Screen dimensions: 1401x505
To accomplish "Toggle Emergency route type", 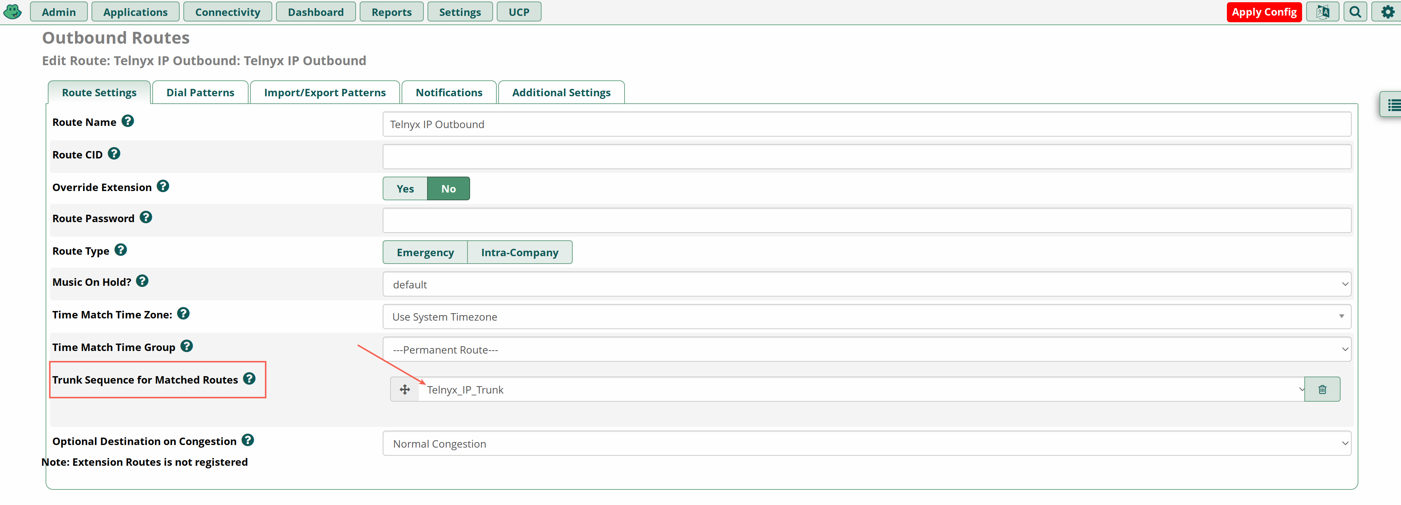I will point(425,252).
